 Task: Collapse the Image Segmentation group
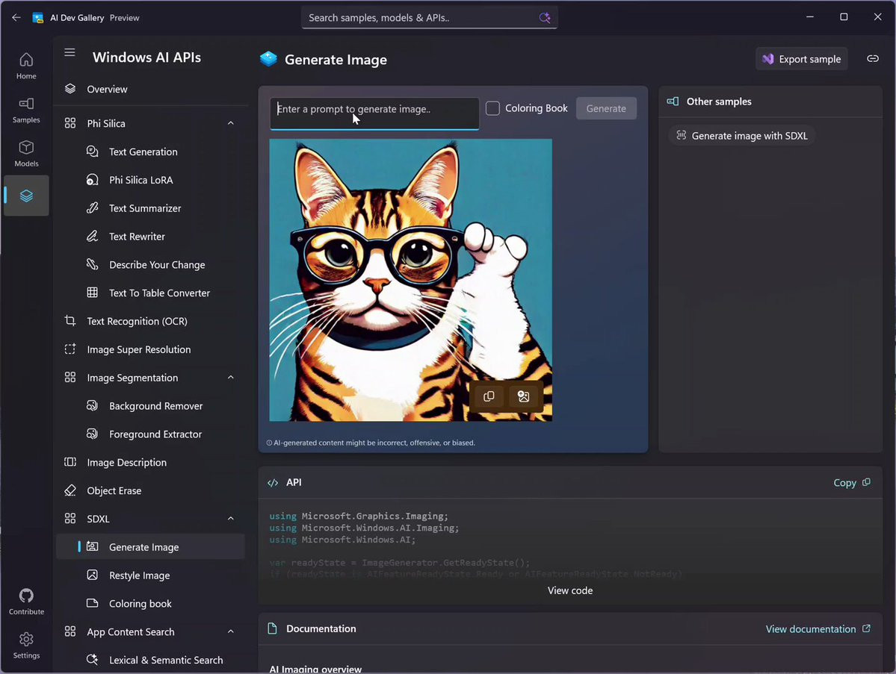click(x=231, y=377)
